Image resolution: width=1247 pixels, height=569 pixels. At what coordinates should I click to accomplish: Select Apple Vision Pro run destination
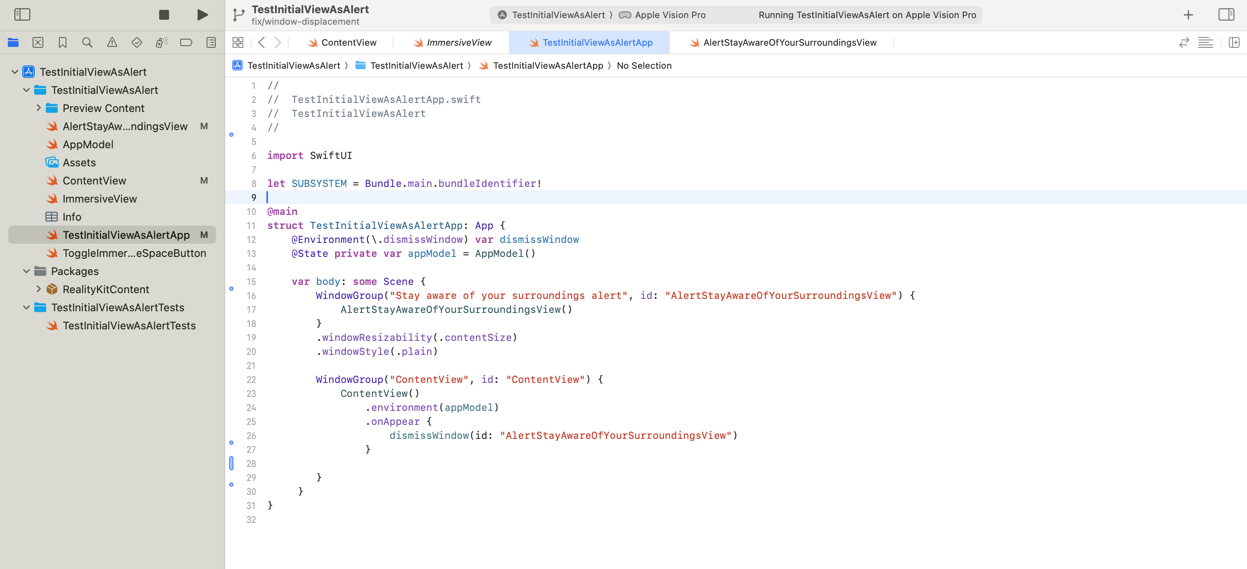(670, 15)
